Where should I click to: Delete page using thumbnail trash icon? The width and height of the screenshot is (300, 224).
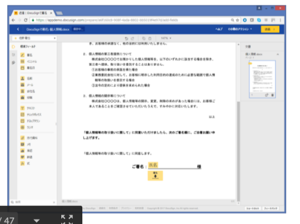click(x=273, y=95)
